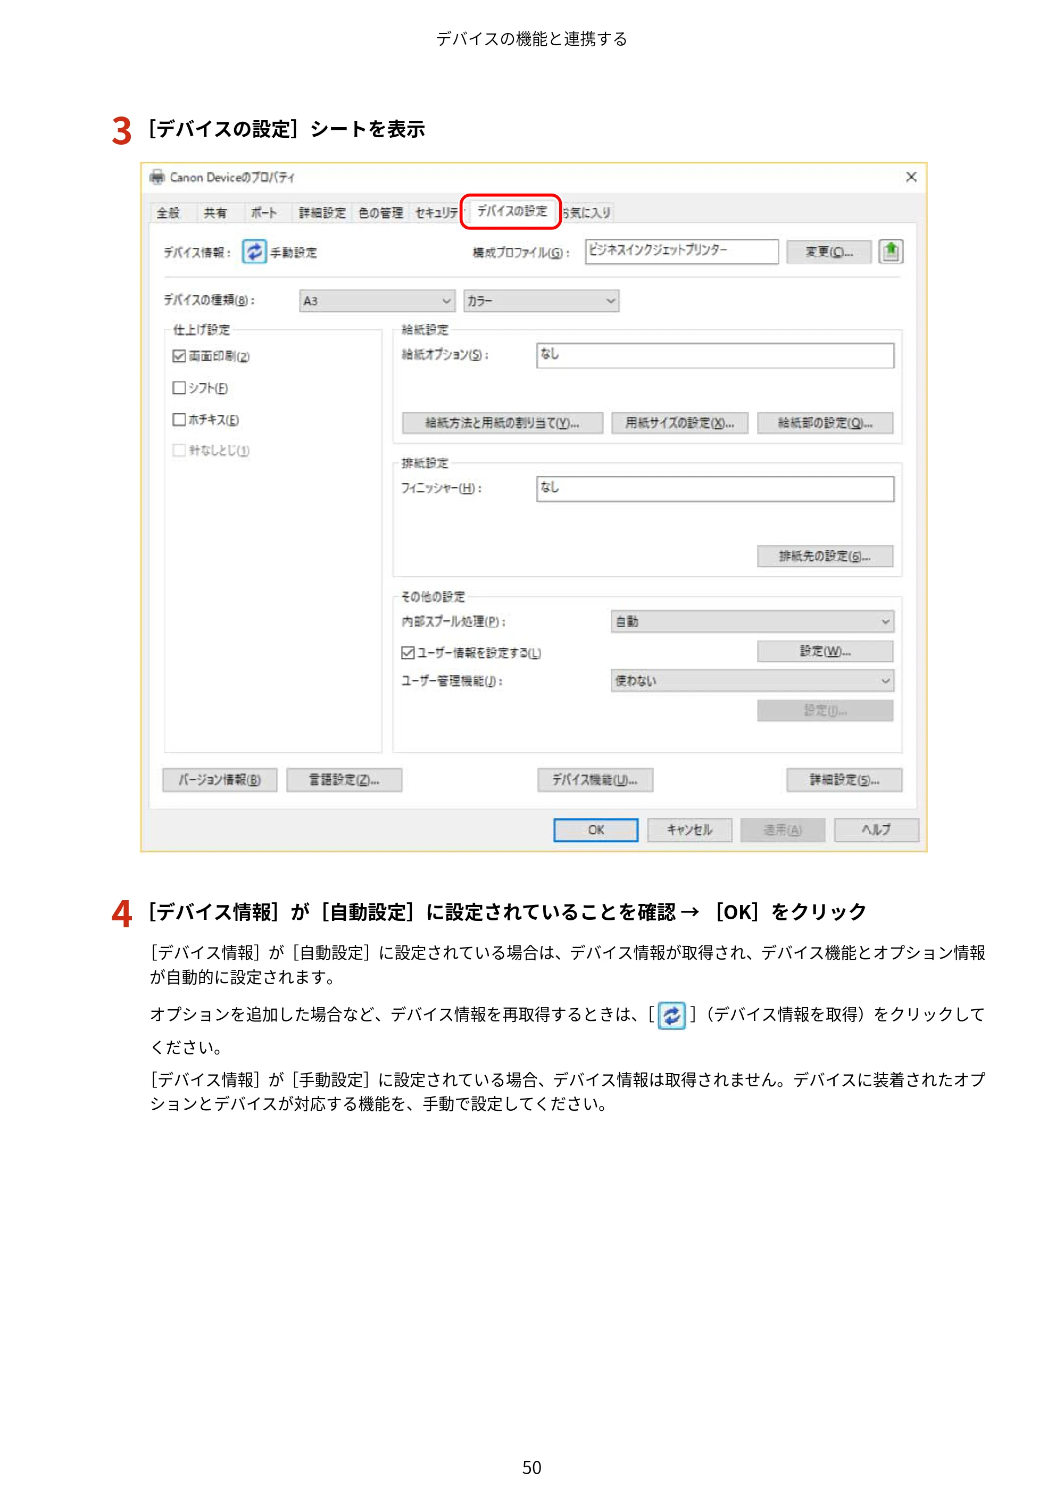Switch to the お気に入り tab
The image size is (1064, 1505).
coord(587,212)
